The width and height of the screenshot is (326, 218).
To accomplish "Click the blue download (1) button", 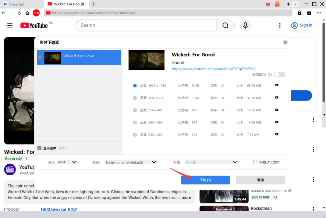I will tap(205, 180).
